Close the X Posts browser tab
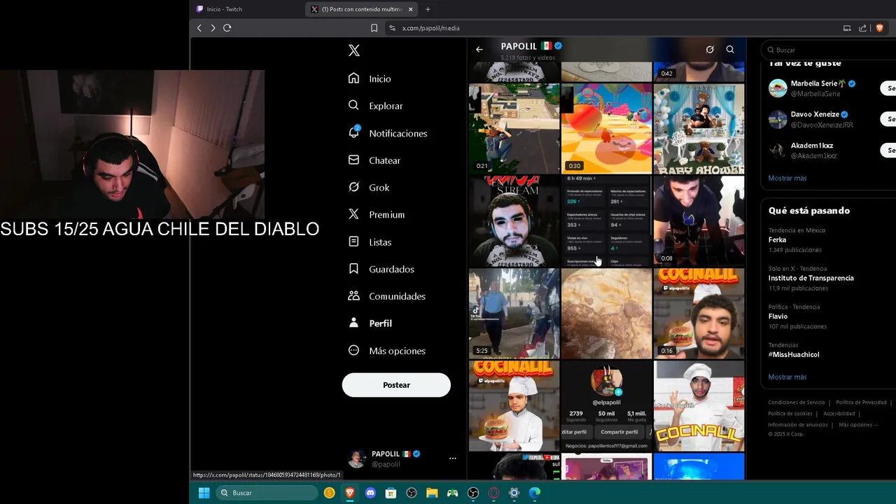Screen dimensions: 896x504 pos(411,9)
